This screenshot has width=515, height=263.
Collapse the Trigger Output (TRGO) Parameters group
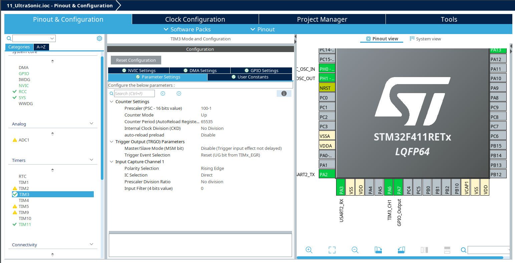click(111, 142)
